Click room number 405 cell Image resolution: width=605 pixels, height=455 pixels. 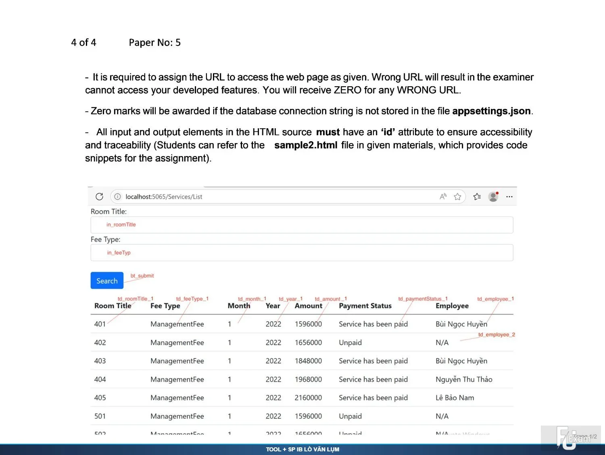pyautogui.click(x=100, y=397)
